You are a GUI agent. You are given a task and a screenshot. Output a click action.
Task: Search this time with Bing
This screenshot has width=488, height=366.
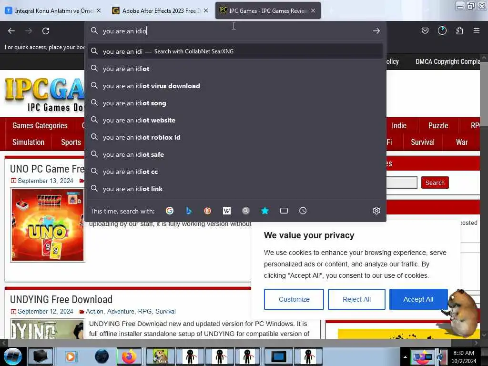(189, 211)
